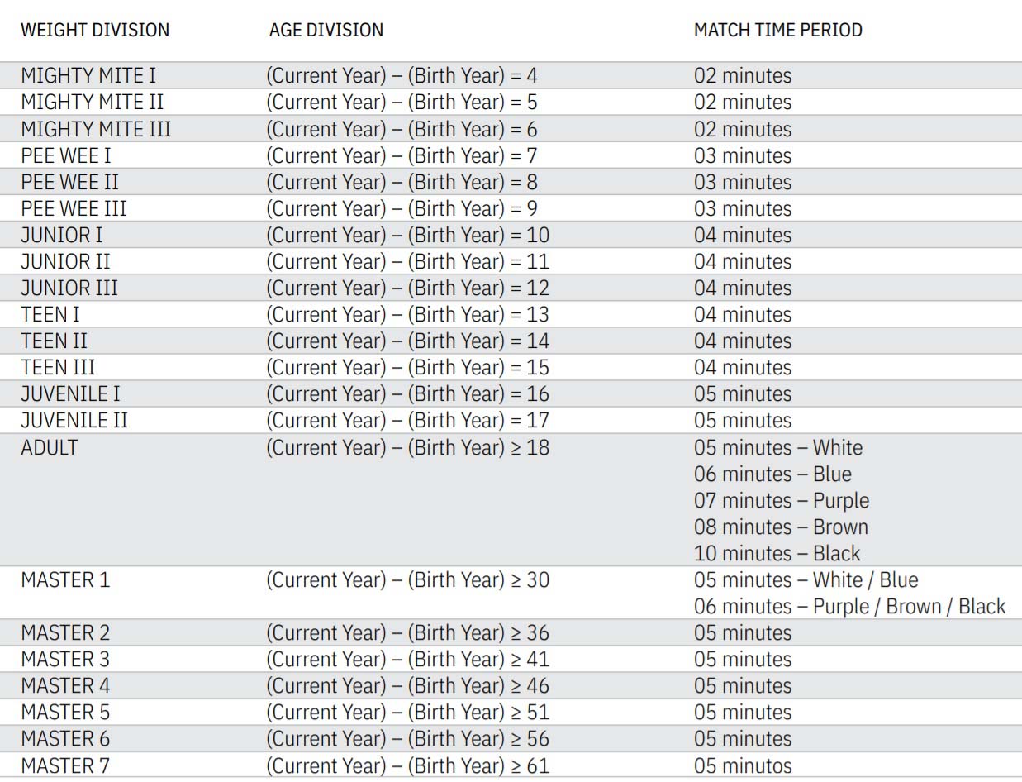1022x782 pixels.
Task: Click the PEE WEE II division name
Action: [70, 182]
